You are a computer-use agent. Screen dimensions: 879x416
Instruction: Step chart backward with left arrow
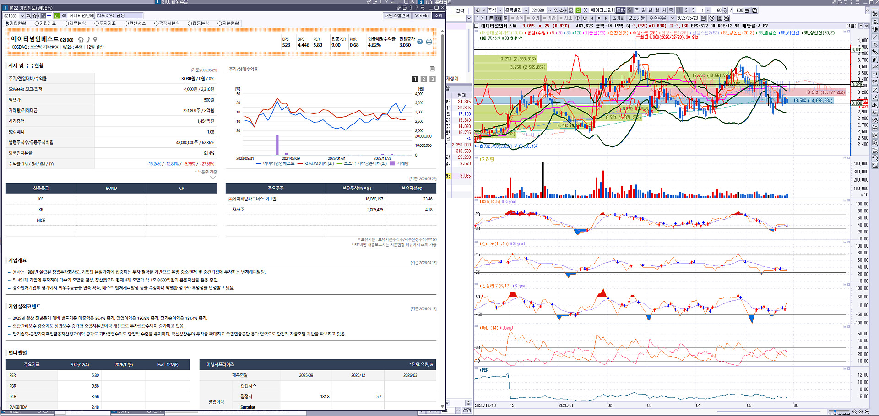click(592, 18)
